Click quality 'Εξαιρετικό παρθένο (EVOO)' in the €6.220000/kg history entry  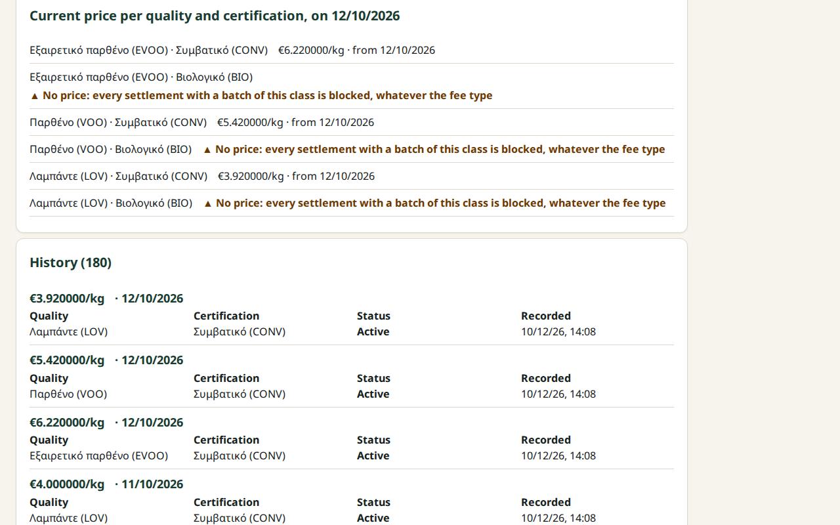click(x=98, y=456)
